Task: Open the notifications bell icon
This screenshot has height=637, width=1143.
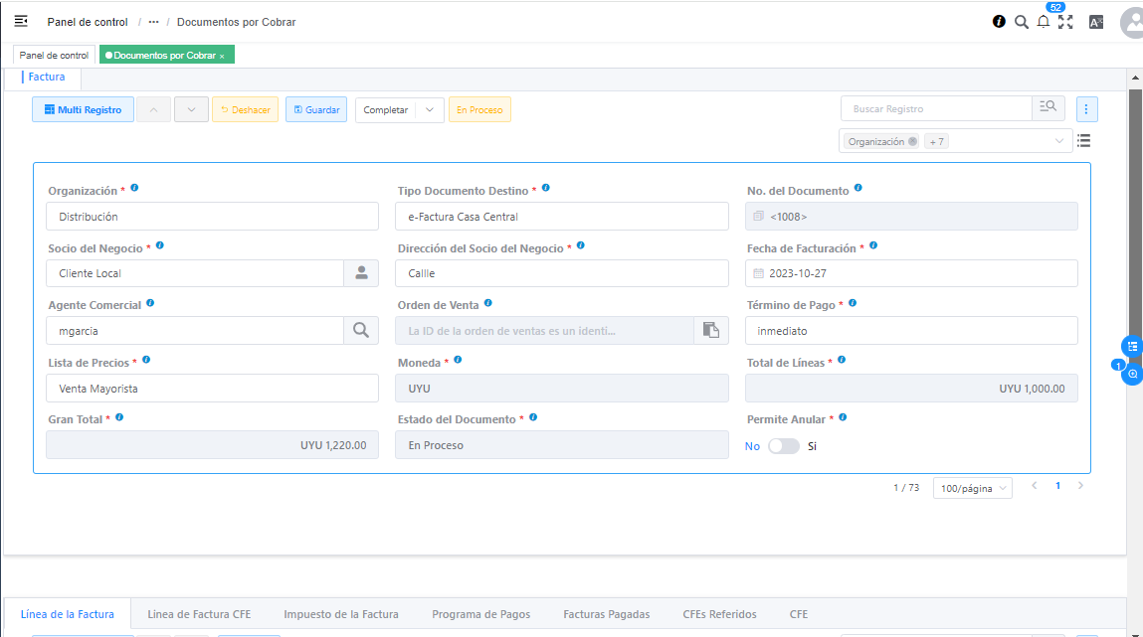Action: point(1043,22)
